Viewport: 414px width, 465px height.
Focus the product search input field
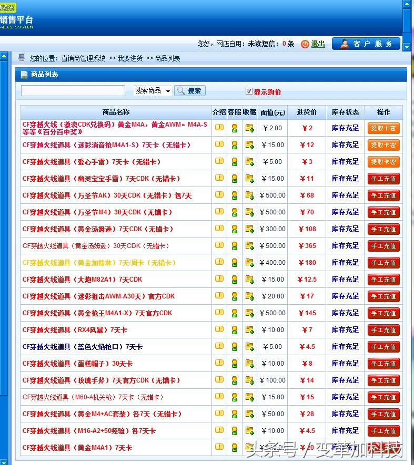click(x=73, y=91)
